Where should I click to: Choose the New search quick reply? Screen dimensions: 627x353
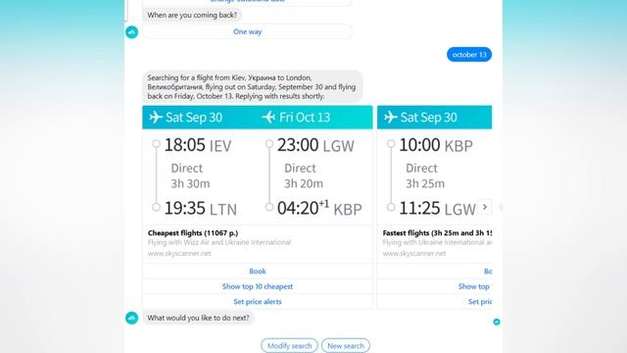point(346,346)
